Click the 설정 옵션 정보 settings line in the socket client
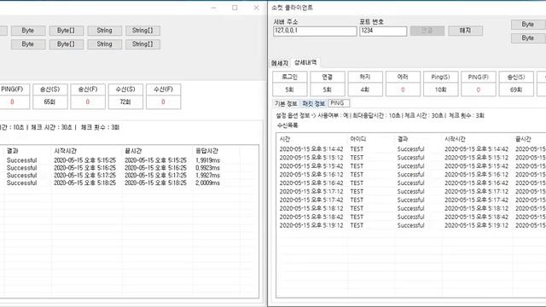Image resolution: width=546 pixels, height=307 pixels. [380, 116]
